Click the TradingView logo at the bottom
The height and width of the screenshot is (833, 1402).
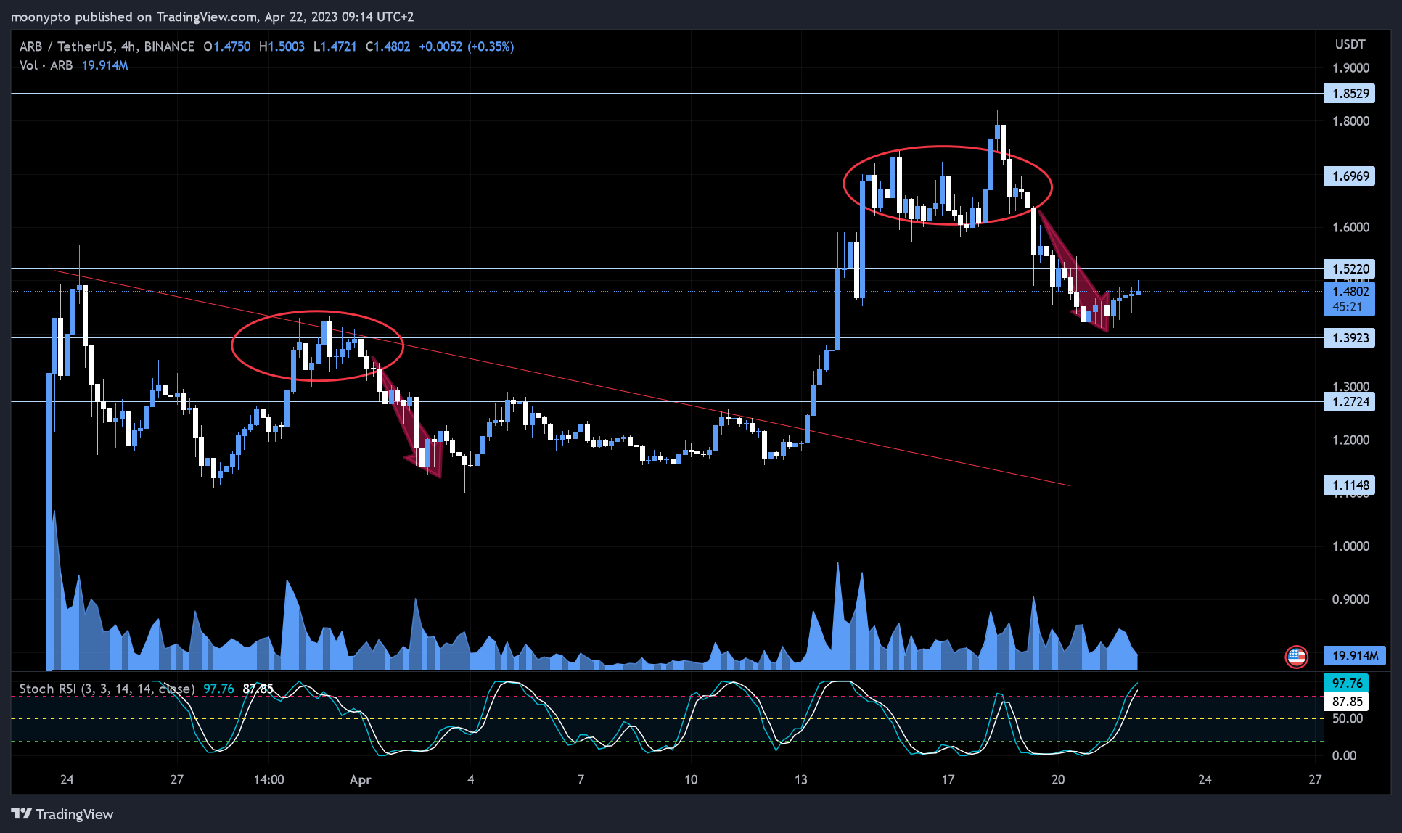coord(62,814)
